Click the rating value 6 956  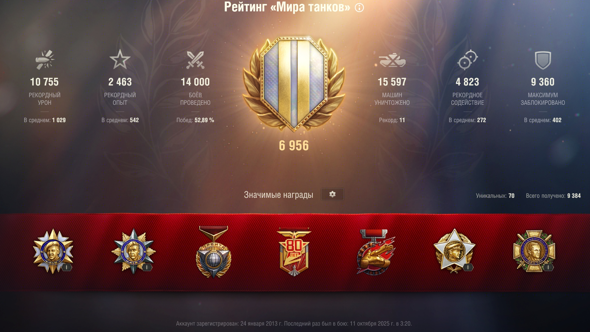(x=294, y=146)
